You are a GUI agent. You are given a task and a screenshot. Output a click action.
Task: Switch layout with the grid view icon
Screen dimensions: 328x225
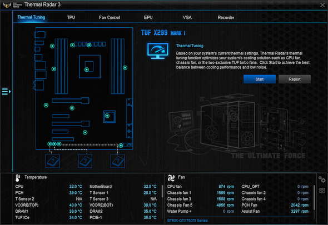pyautogui.click(x=322, y=191)
